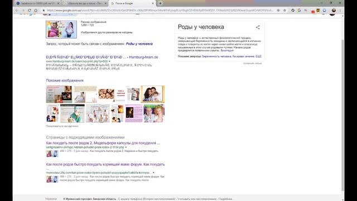This screenshot has height=201, width=357.
Task: Open the Chrome three-dot menu
Action: [340, 10]
